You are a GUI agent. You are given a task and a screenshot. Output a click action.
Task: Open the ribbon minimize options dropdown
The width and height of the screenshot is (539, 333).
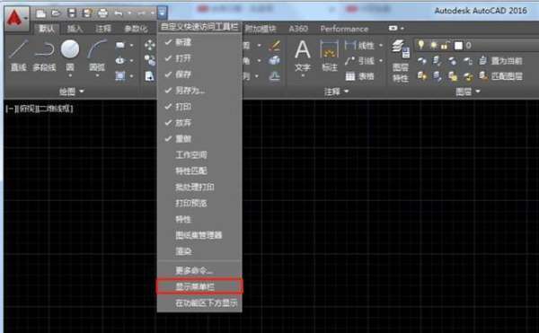tap(402, 29)
